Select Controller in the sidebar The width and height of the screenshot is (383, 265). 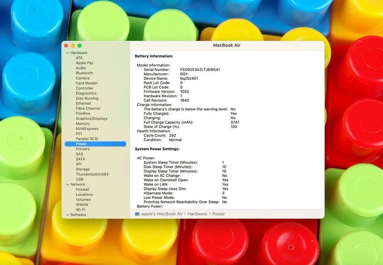click(84, 88)
